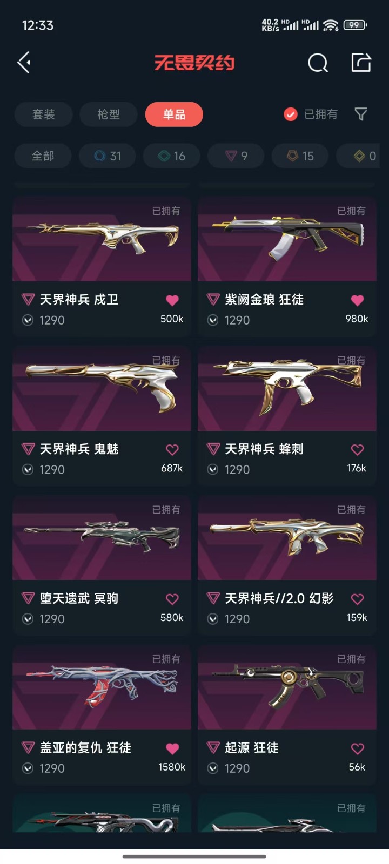
Task: Tap heart on 天界神兵//2.0 幻影
Action: pyautogui.click(x=357, y=599)
